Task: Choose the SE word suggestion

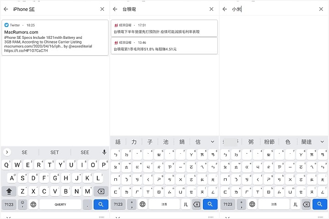Action: click(25, 152)
